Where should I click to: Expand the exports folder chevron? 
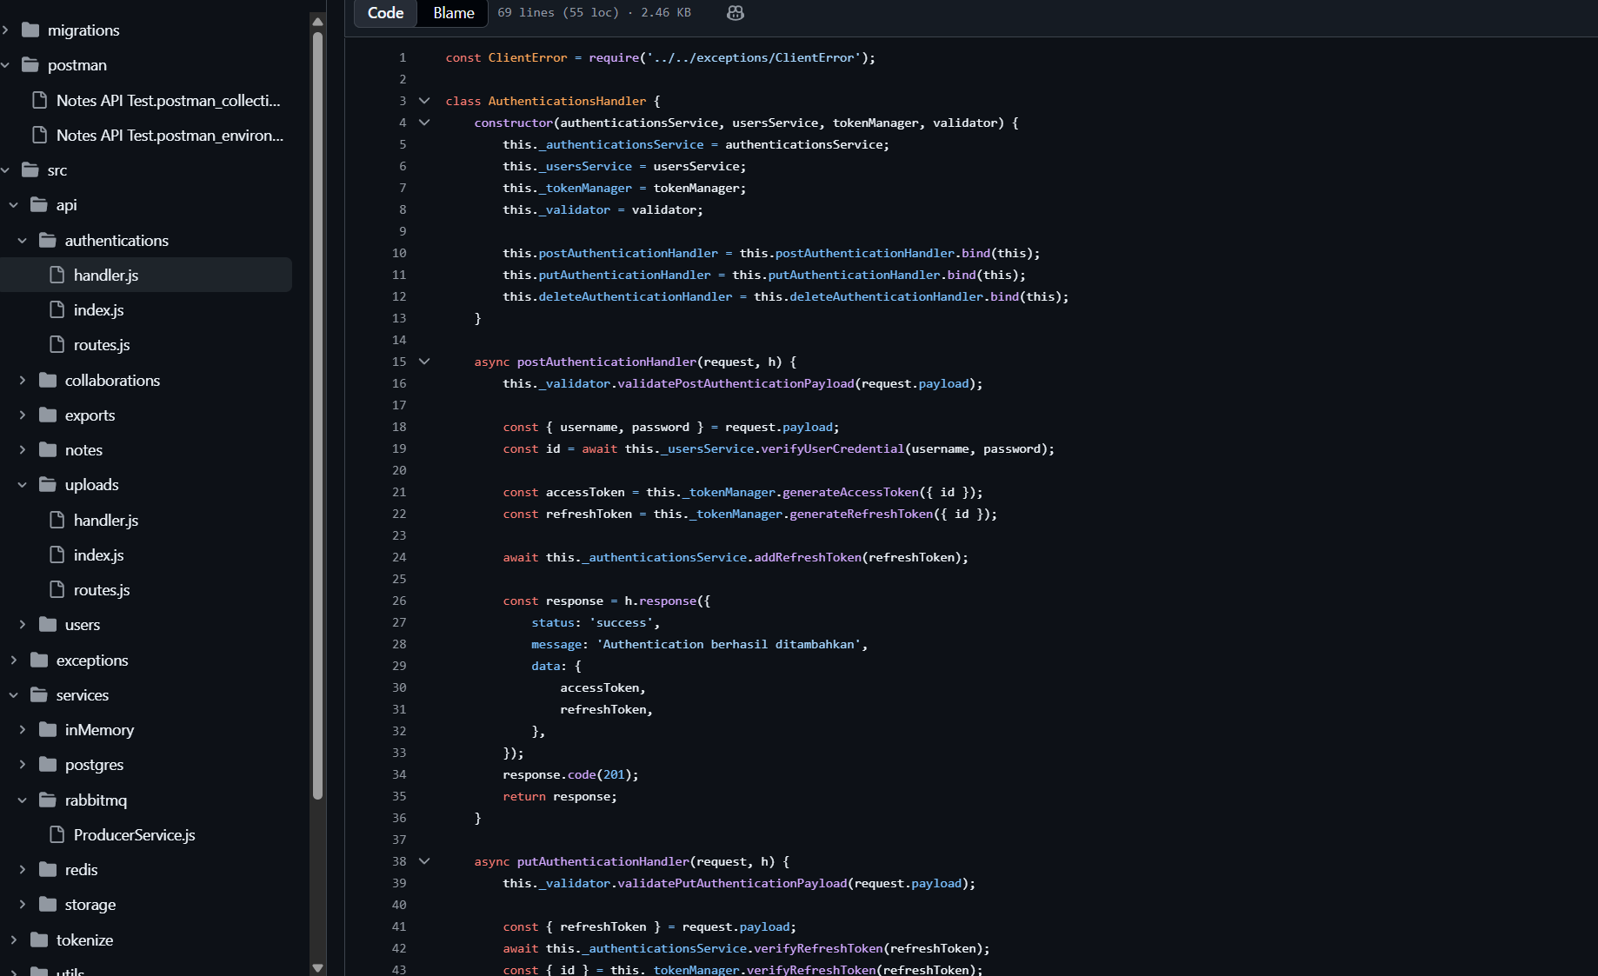(x=23, y=415)
